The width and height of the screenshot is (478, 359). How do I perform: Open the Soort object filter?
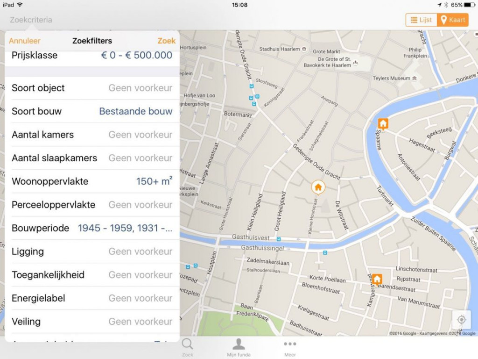tap(92, 88)
